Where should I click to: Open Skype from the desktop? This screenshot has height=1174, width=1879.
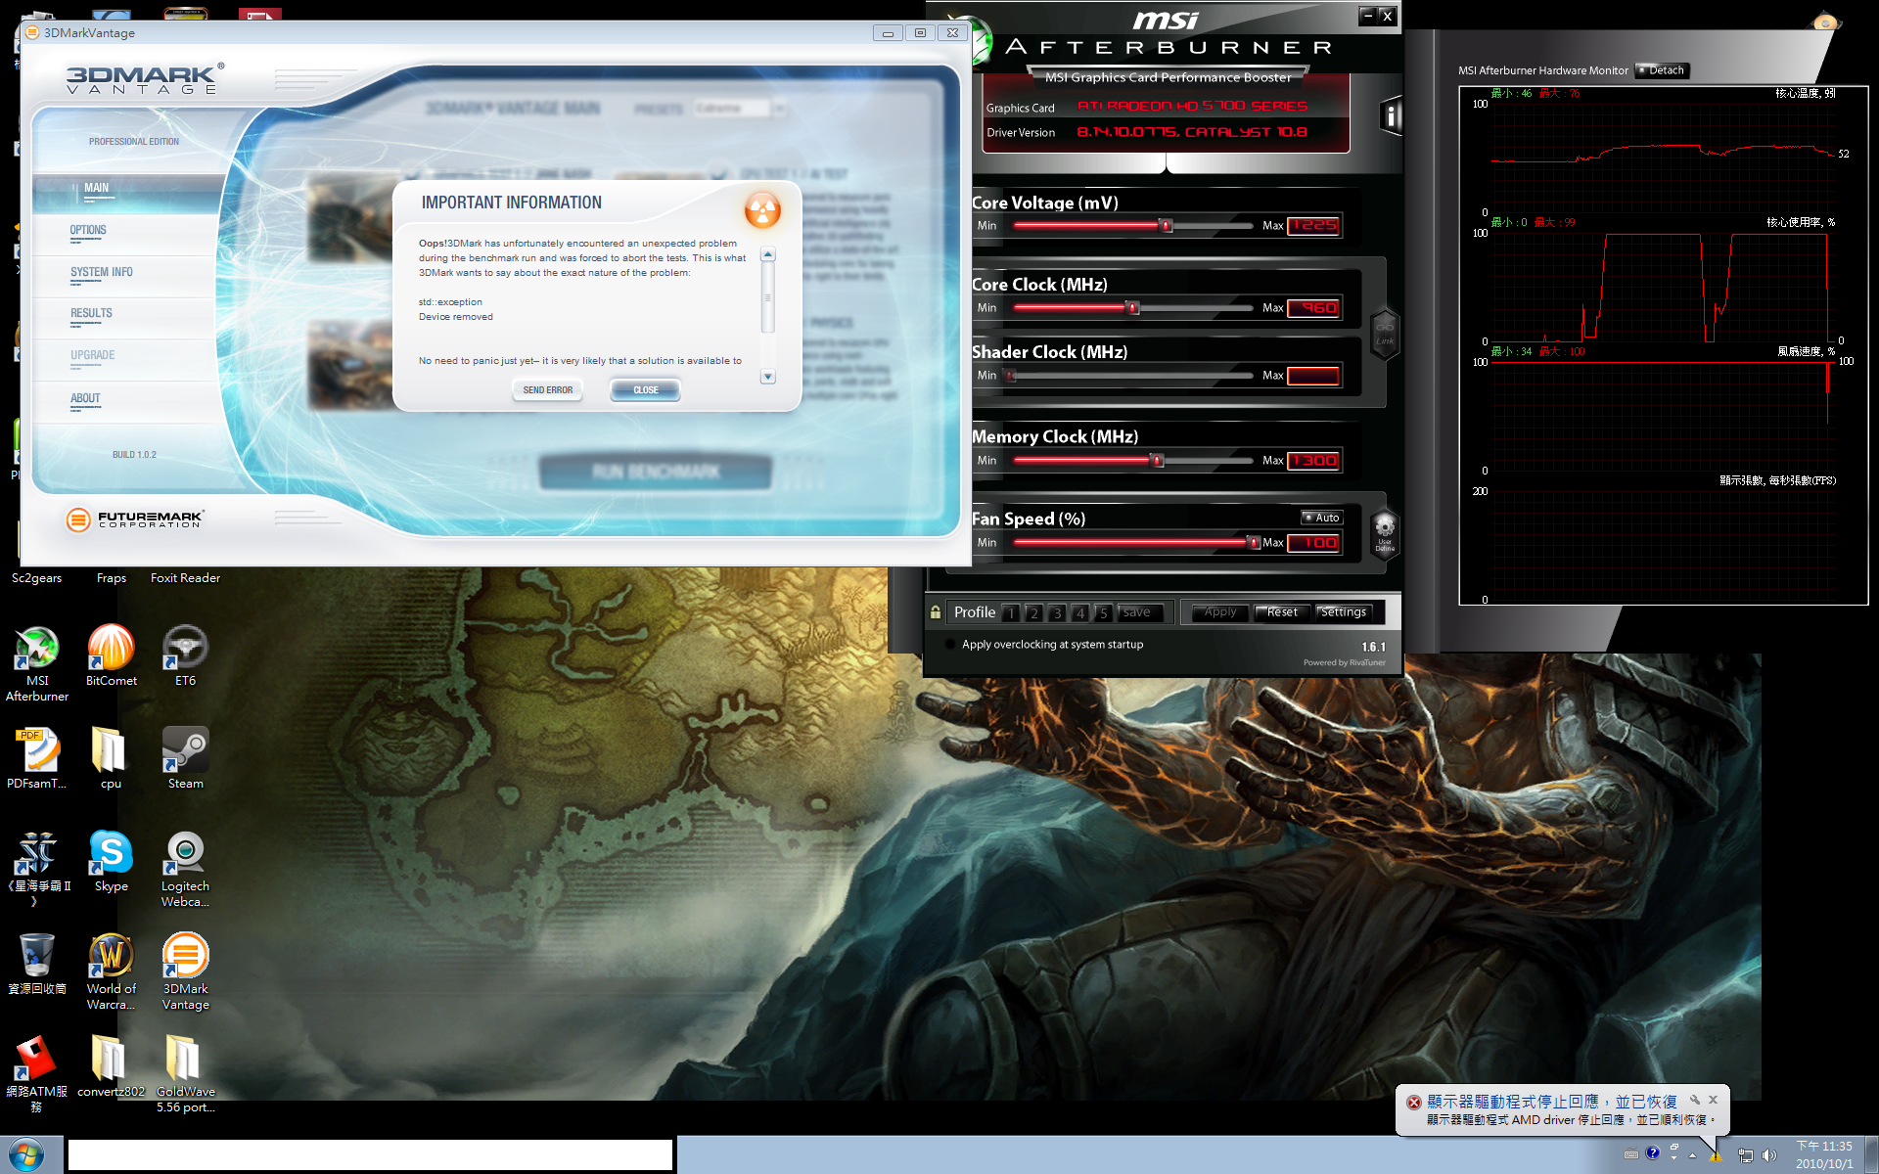click(x=111, y=860)
